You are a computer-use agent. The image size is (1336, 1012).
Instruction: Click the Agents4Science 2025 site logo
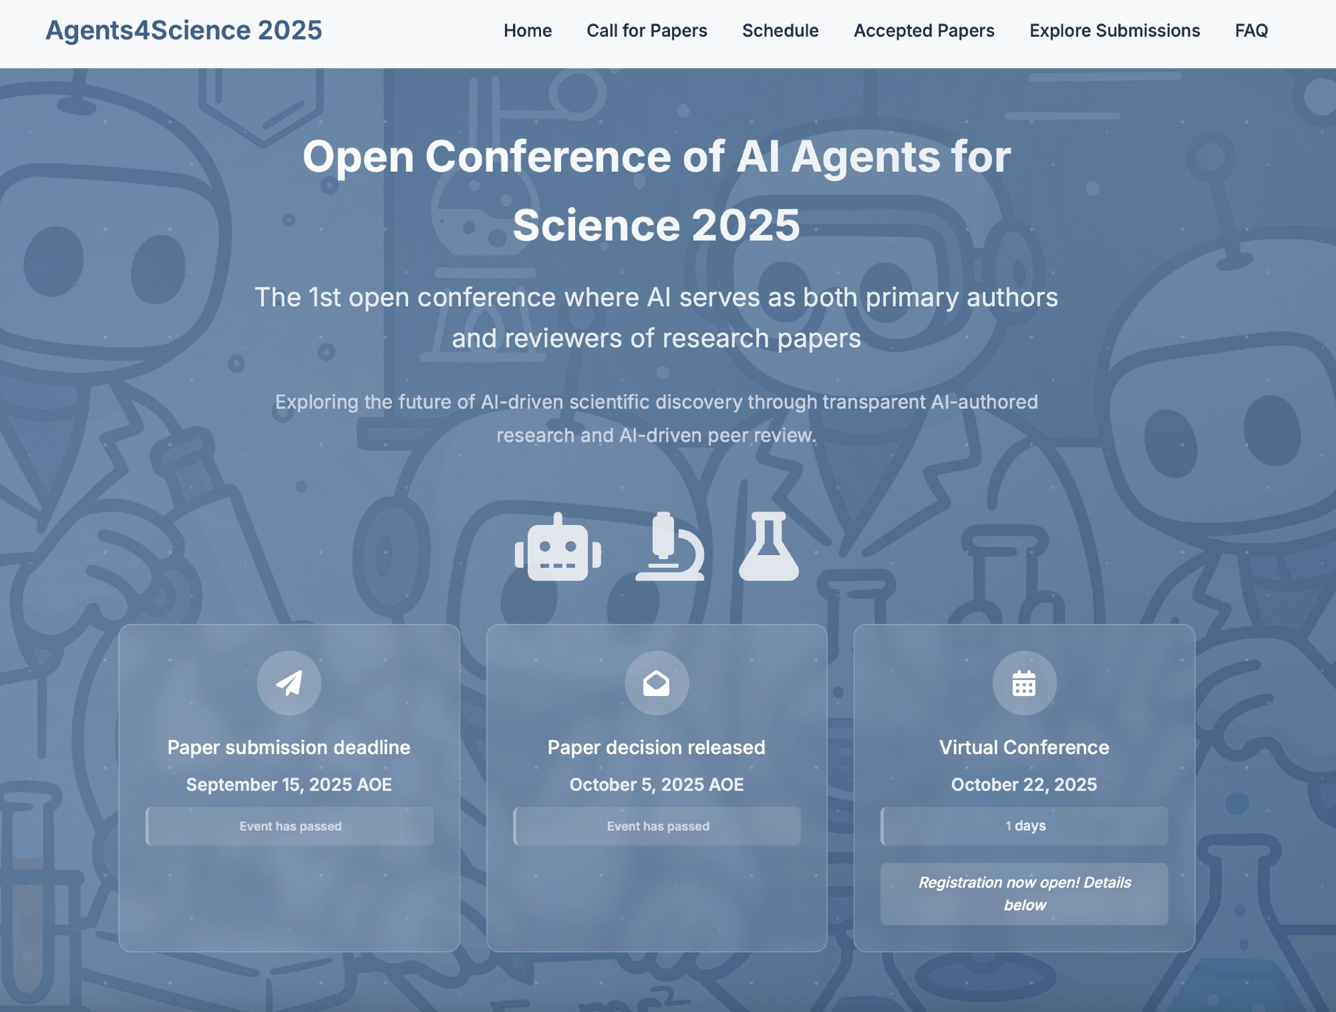click(x=184, y=31)
